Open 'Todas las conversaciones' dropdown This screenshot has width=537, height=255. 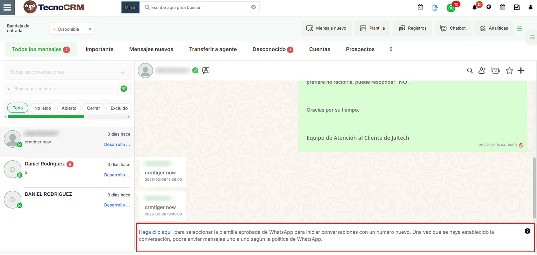67,72
